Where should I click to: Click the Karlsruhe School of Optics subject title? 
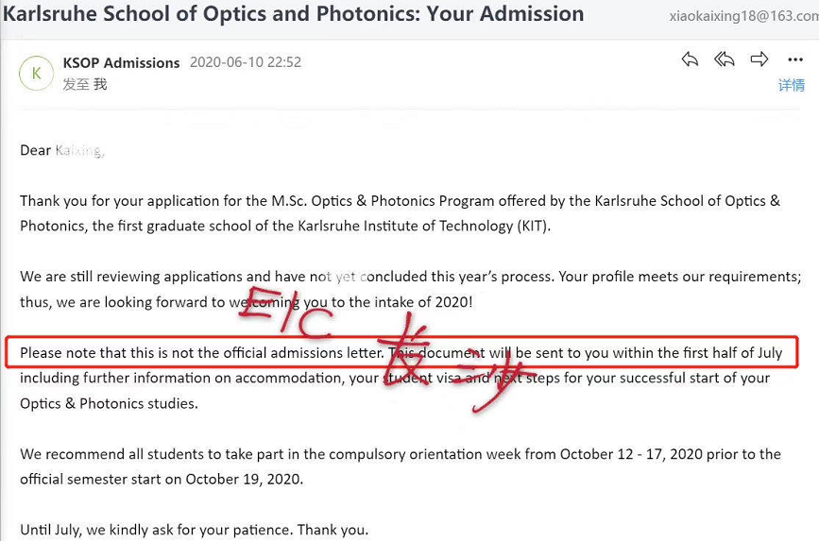tap(293, 14)
